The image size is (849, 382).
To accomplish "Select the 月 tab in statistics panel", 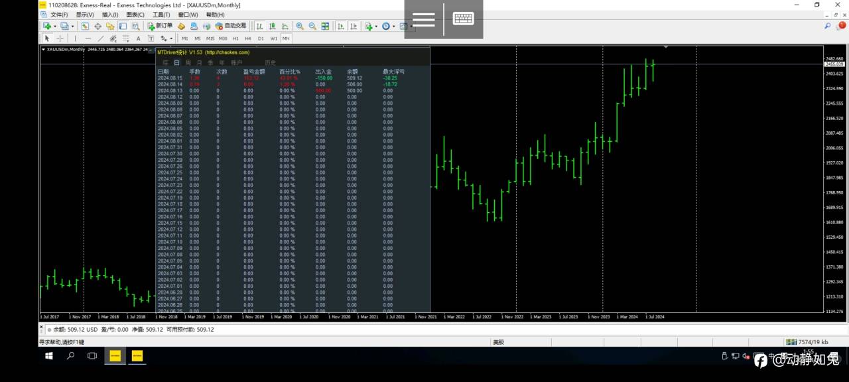I will click(199, 62).
